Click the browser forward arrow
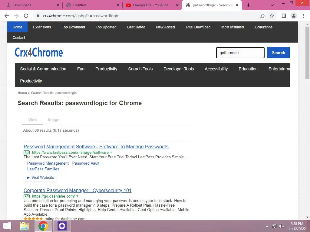Viewport: 310px width, 232px height. [x=16, y=16]
